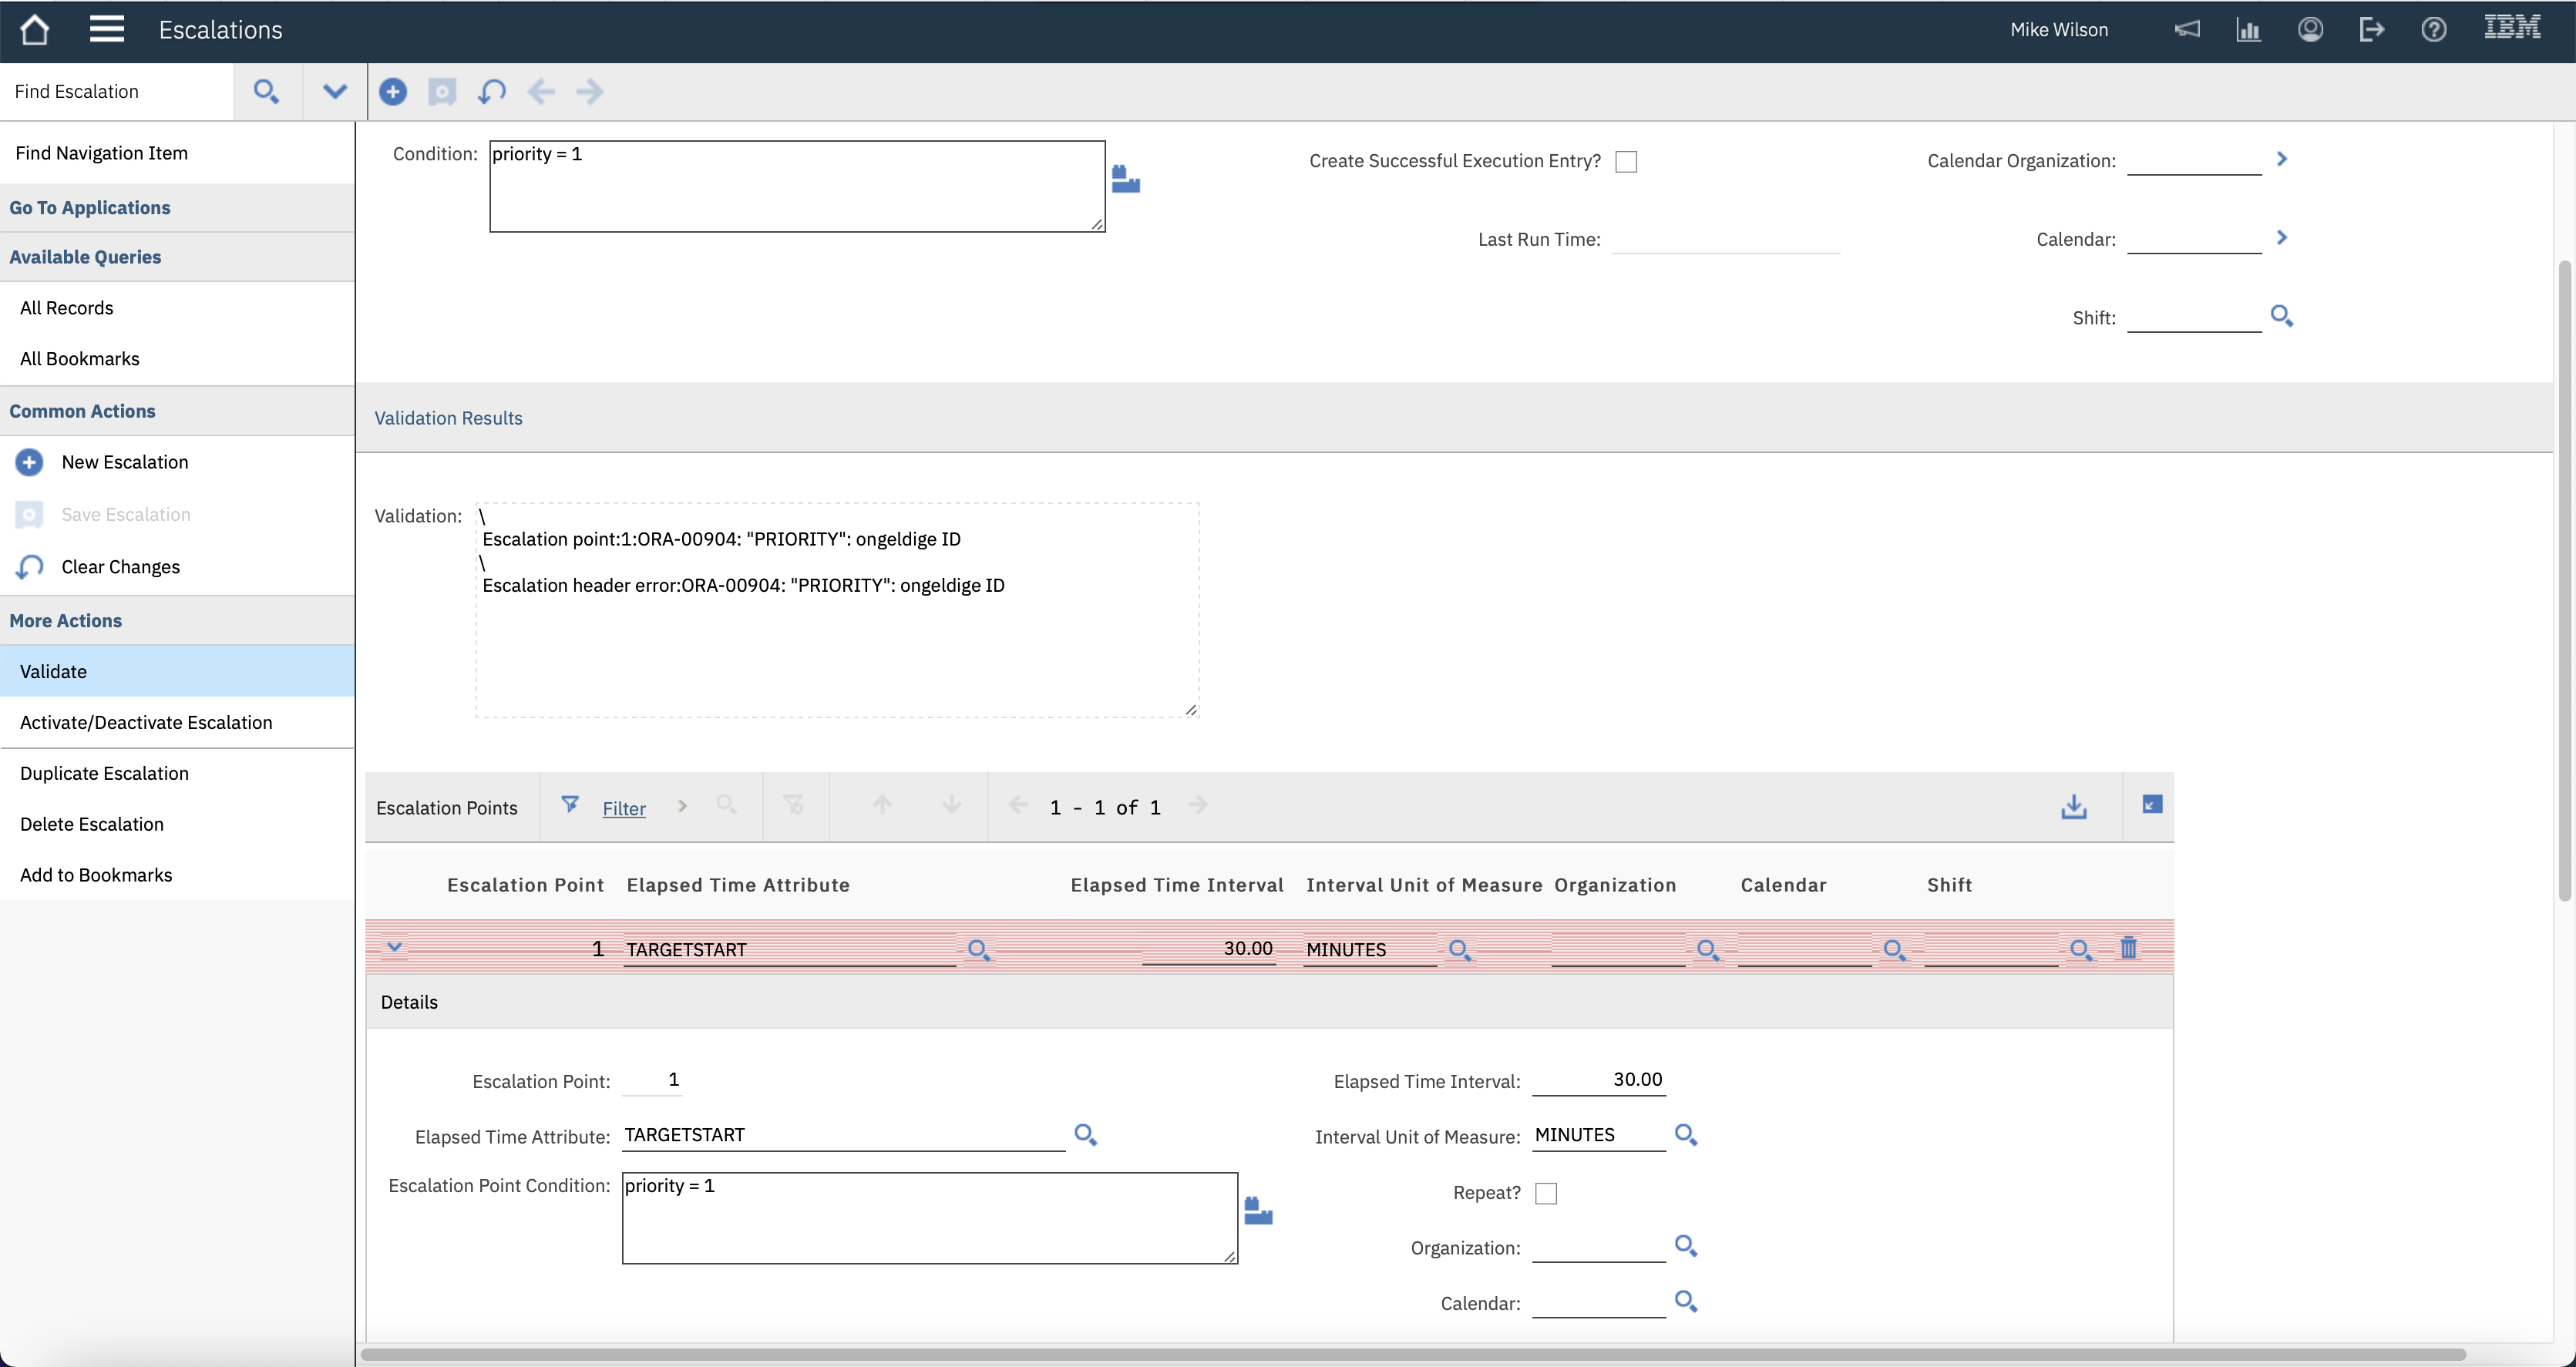Open the help question mark icon

point(2433,29)
